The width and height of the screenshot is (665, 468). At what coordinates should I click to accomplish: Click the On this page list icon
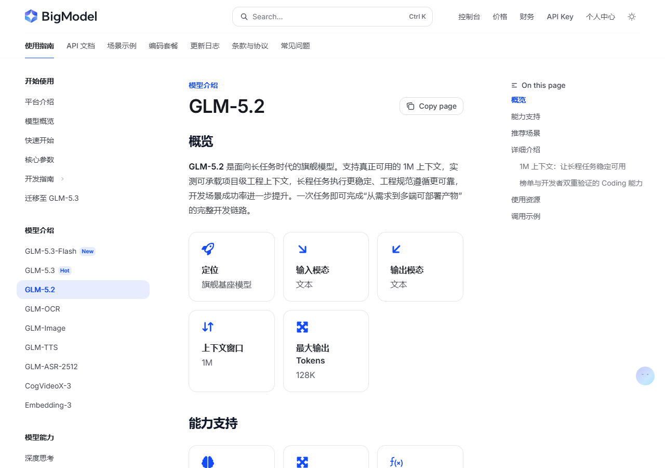(514, 85)
